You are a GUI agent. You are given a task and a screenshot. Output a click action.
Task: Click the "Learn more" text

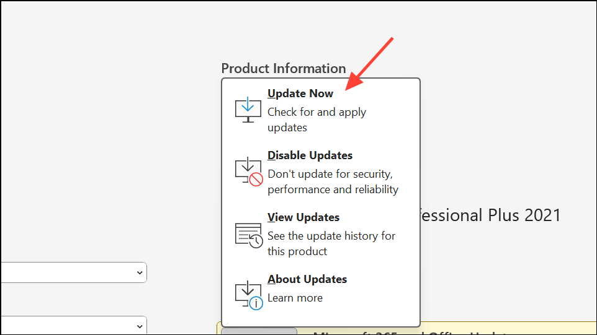click(295, 298)
